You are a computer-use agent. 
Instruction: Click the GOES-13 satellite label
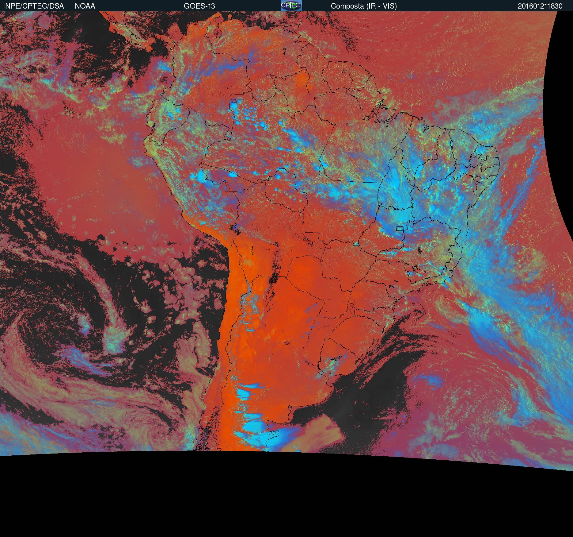point(199,6)
